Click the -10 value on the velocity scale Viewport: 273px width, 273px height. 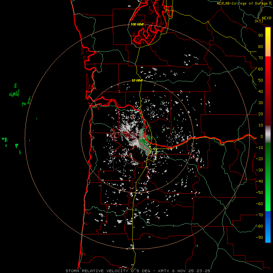tap(260, 148)
